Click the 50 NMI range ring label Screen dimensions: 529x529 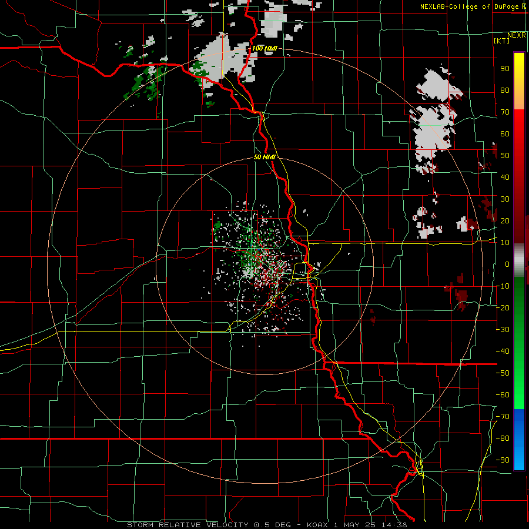pyautogui.click(x=264, y=157)
